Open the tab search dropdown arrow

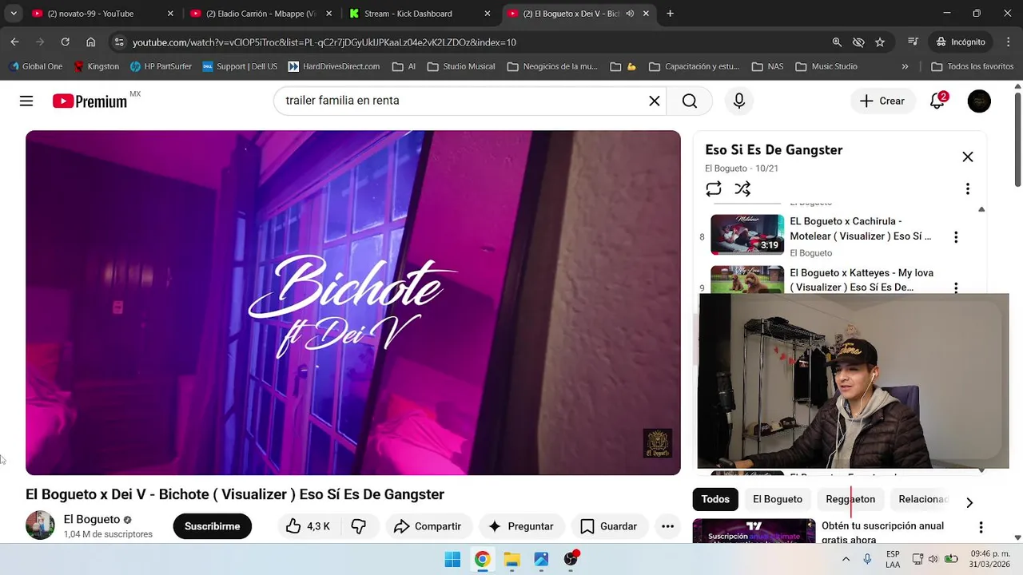click(x=13, y=14)
